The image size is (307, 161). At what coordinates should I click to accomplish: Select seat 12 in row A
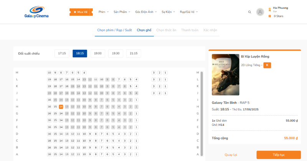tap(73, 154)
